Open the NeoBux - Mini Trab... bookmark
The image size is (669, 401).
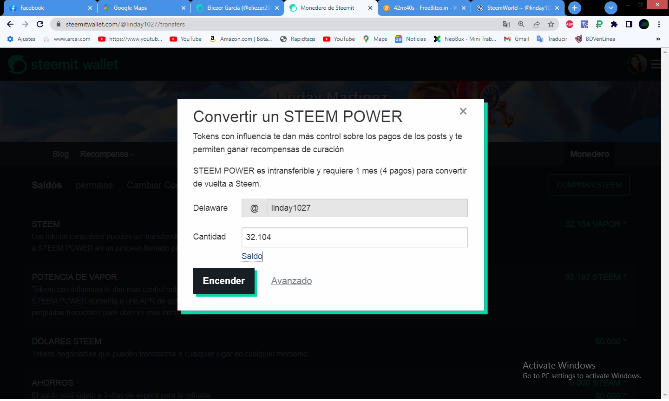pos(465,39)
